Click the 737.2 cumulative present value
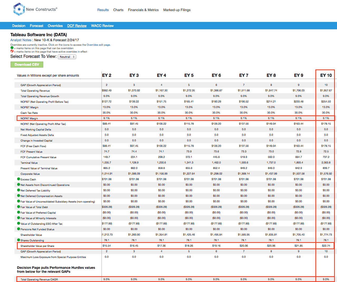The image size is (337, 282). click(x=326, y=157)
